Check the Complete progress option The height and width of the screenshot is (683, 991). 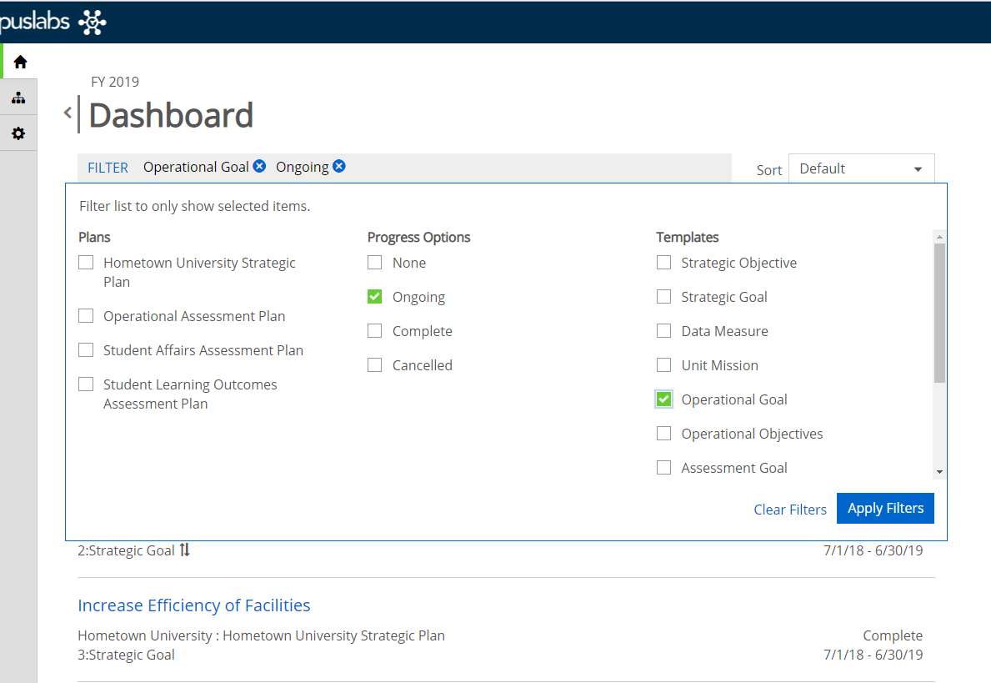(375, 331)
